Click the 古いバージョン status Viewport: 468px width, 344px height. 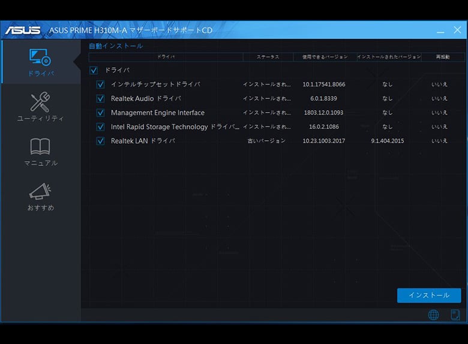pyautogui.click(x=266, y=141)
